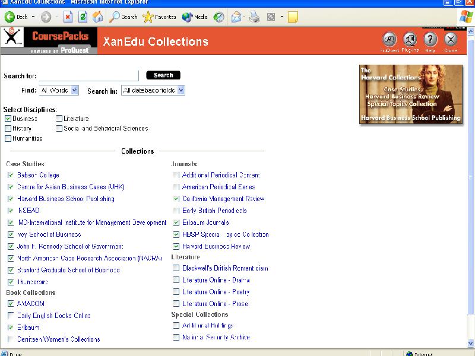475x356 pixels.
Task: Check the National Security Archive checkbox
Action: pos(176,337)
